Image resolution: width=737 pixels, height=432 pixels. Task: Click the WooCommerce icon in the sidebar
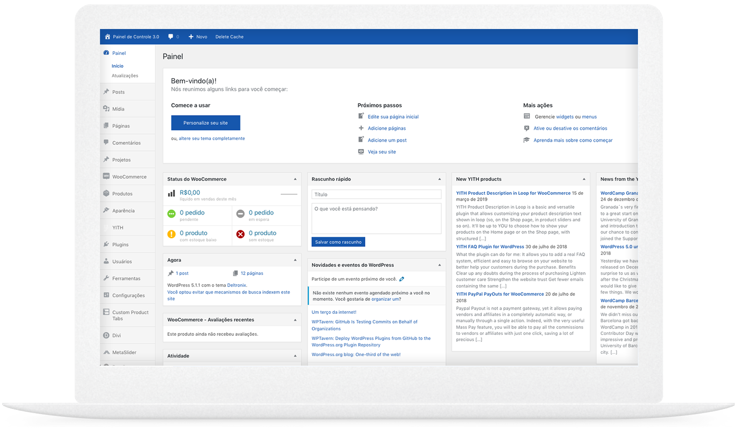point(106,176)
